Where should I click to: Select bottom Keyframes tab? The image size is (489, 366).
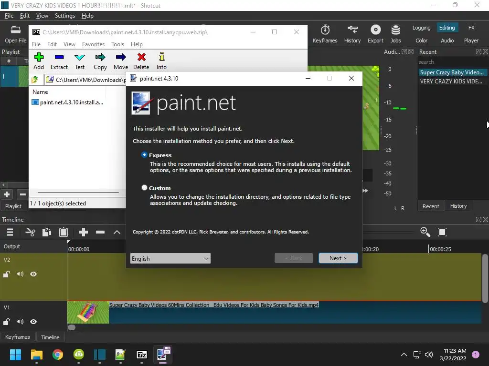click(x=18, y=337)
